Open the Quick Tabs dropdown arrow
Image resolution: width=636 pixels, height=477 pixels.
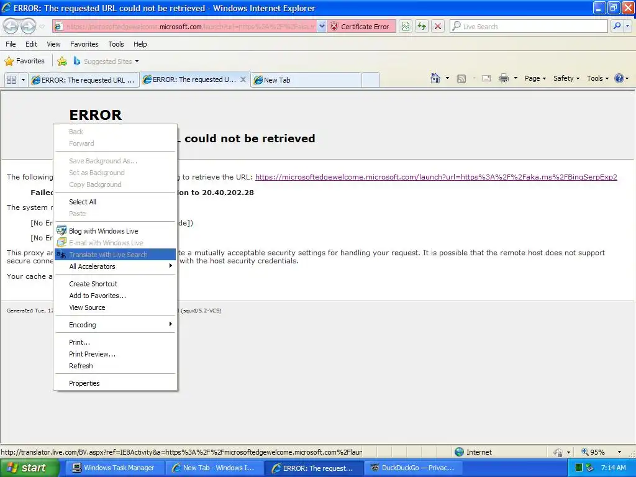pos(23,80)
